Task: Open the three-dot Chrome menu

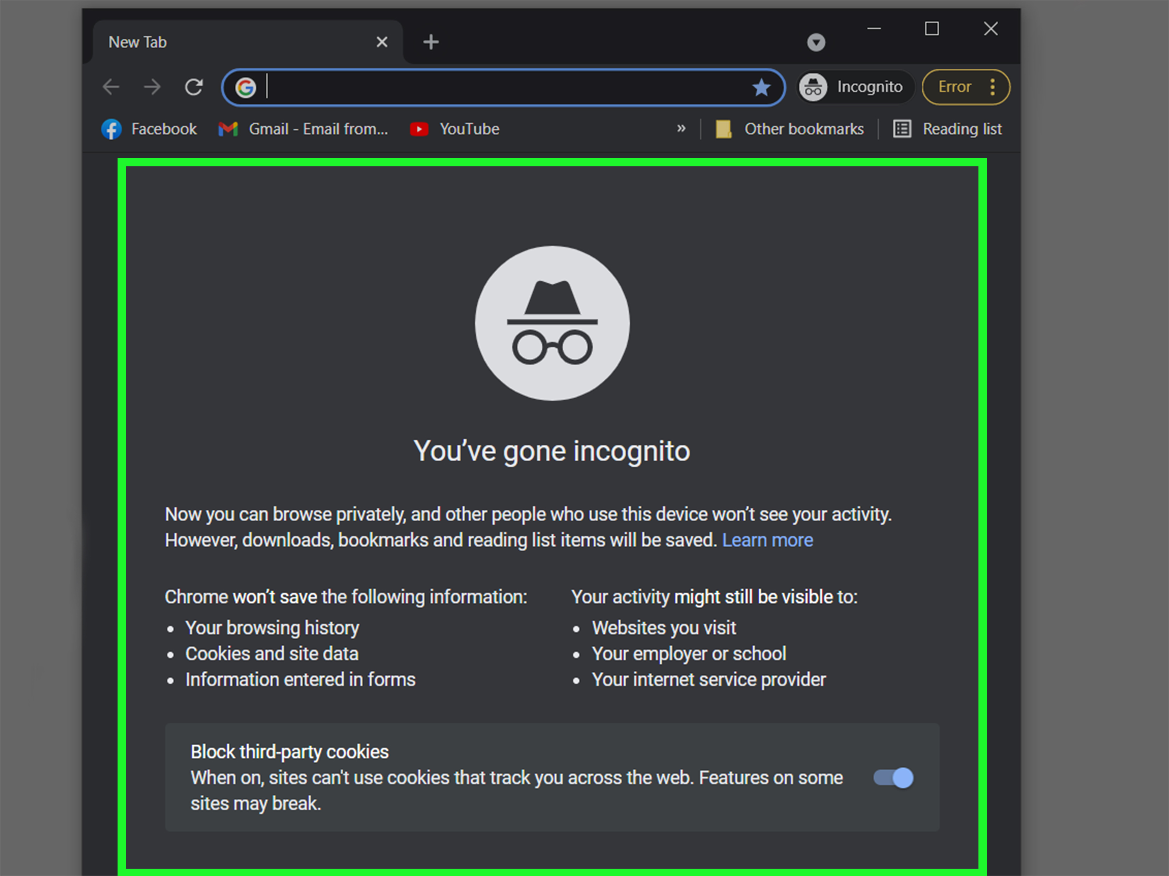Action: (x=993, y=87)
